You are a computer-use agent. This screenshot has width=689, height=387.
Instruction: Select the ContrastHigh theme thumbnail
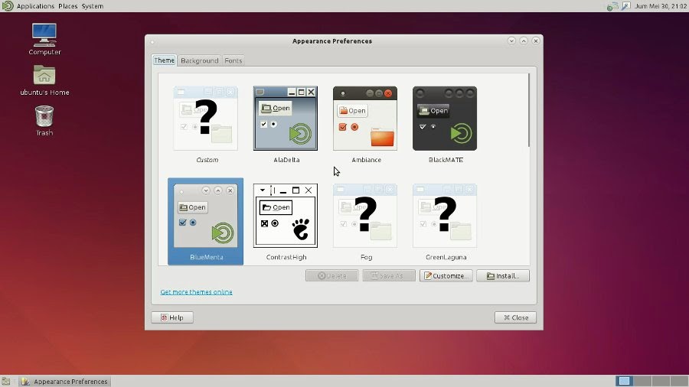coord(286,216)
